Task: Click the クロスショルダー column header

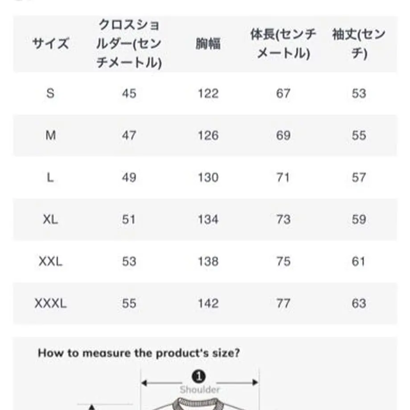Action: [129, 44]
